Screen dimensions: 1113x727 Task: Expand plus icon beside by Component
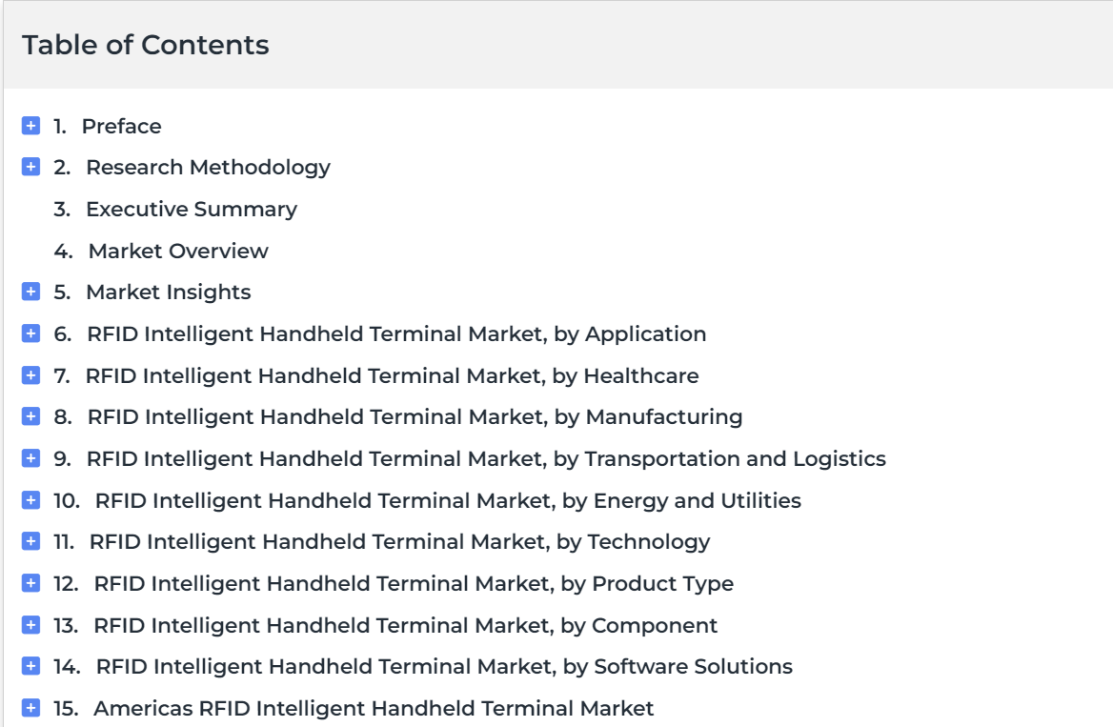(x=30, y=625)
